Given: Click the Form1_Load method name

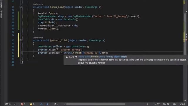Looking at the screenshot, I should tap(57, 7).
